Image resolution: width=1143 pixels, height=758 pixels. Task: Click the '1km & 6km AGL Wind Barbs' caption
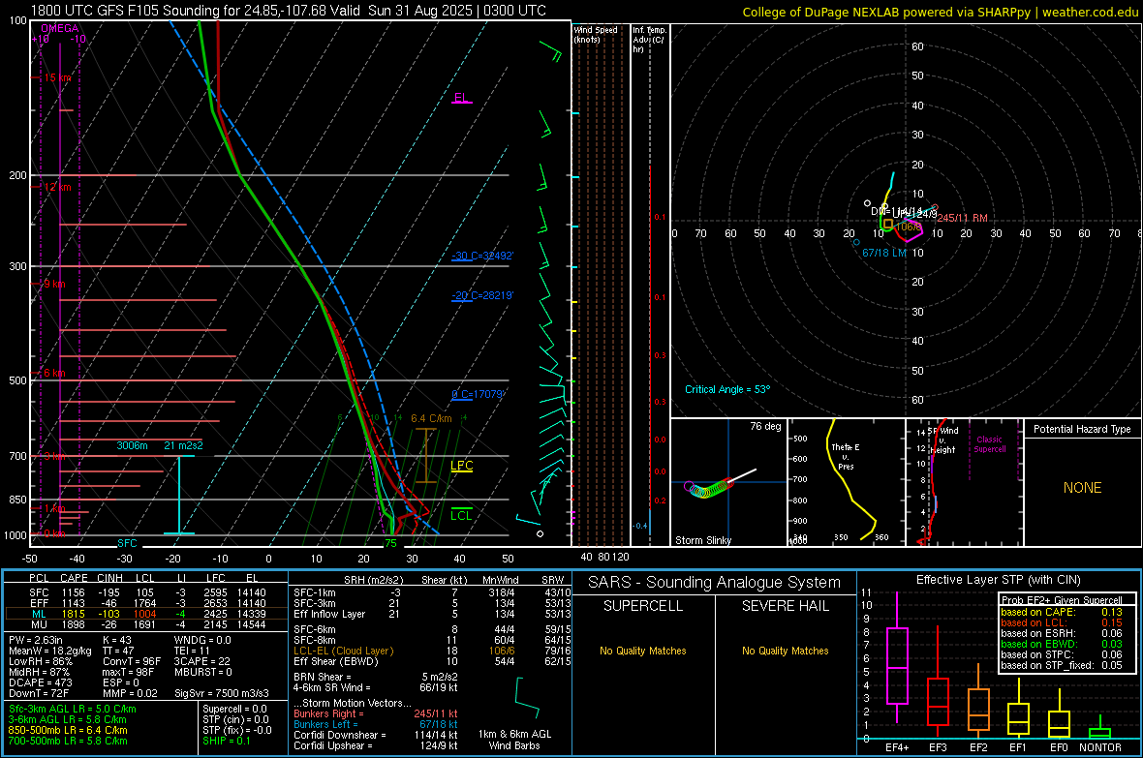point(514,740)
